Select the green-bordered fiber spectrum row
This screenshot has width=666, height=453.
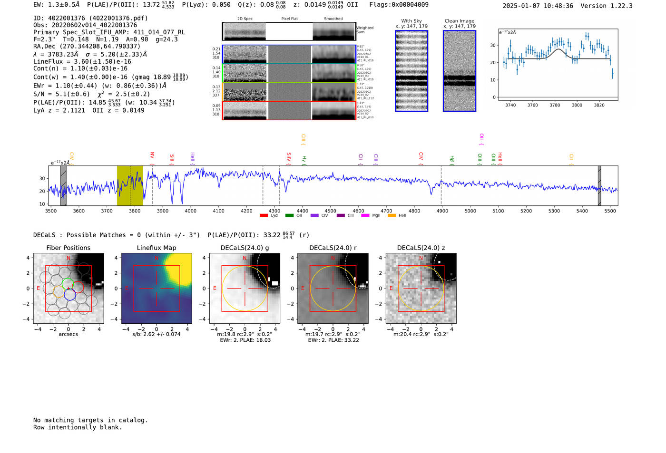(x=289, y=73)
